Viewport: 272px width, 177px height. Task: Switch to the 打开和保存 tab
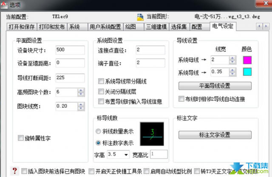(22, 27)
